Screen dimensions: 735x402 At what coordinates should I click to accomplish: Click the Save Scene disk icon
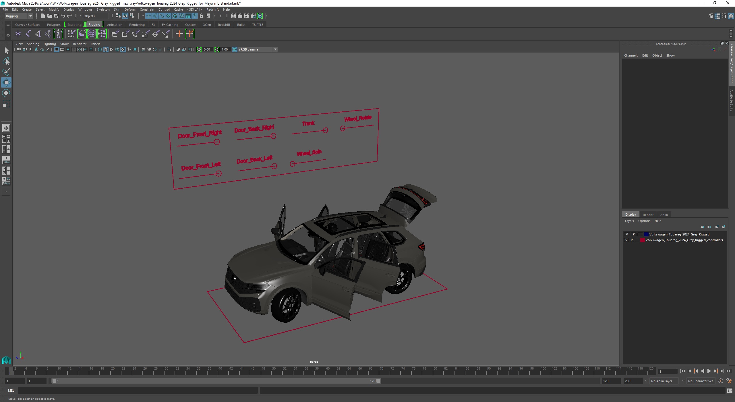56,16
